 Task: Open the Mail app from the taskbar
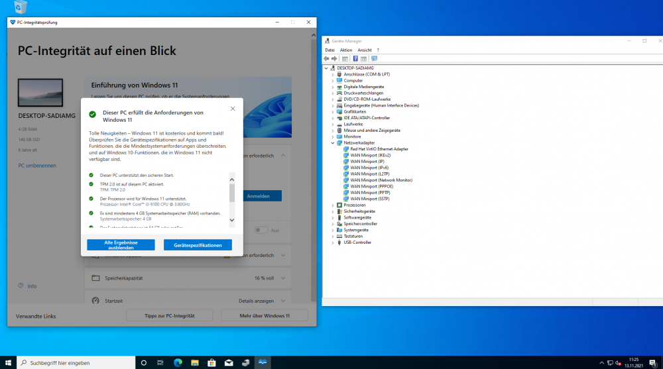[x=229, y=362]
